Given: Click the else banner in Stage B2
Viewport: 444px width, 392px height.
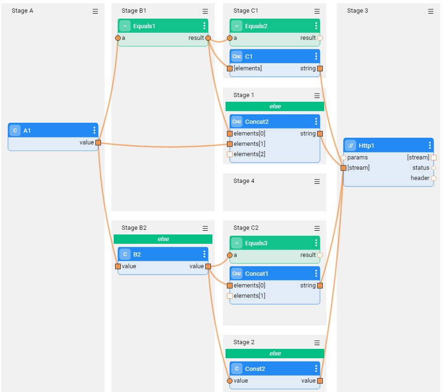Looking at the screenshot, I should tap(163, 239).
